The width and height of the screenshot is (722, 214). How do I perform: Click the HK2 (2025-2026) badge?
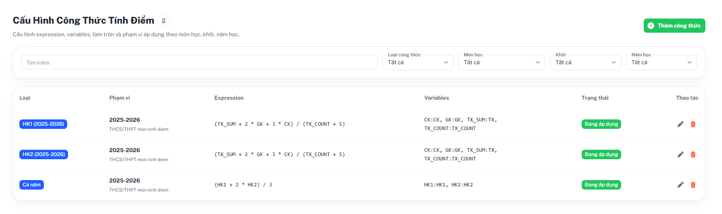43,154
